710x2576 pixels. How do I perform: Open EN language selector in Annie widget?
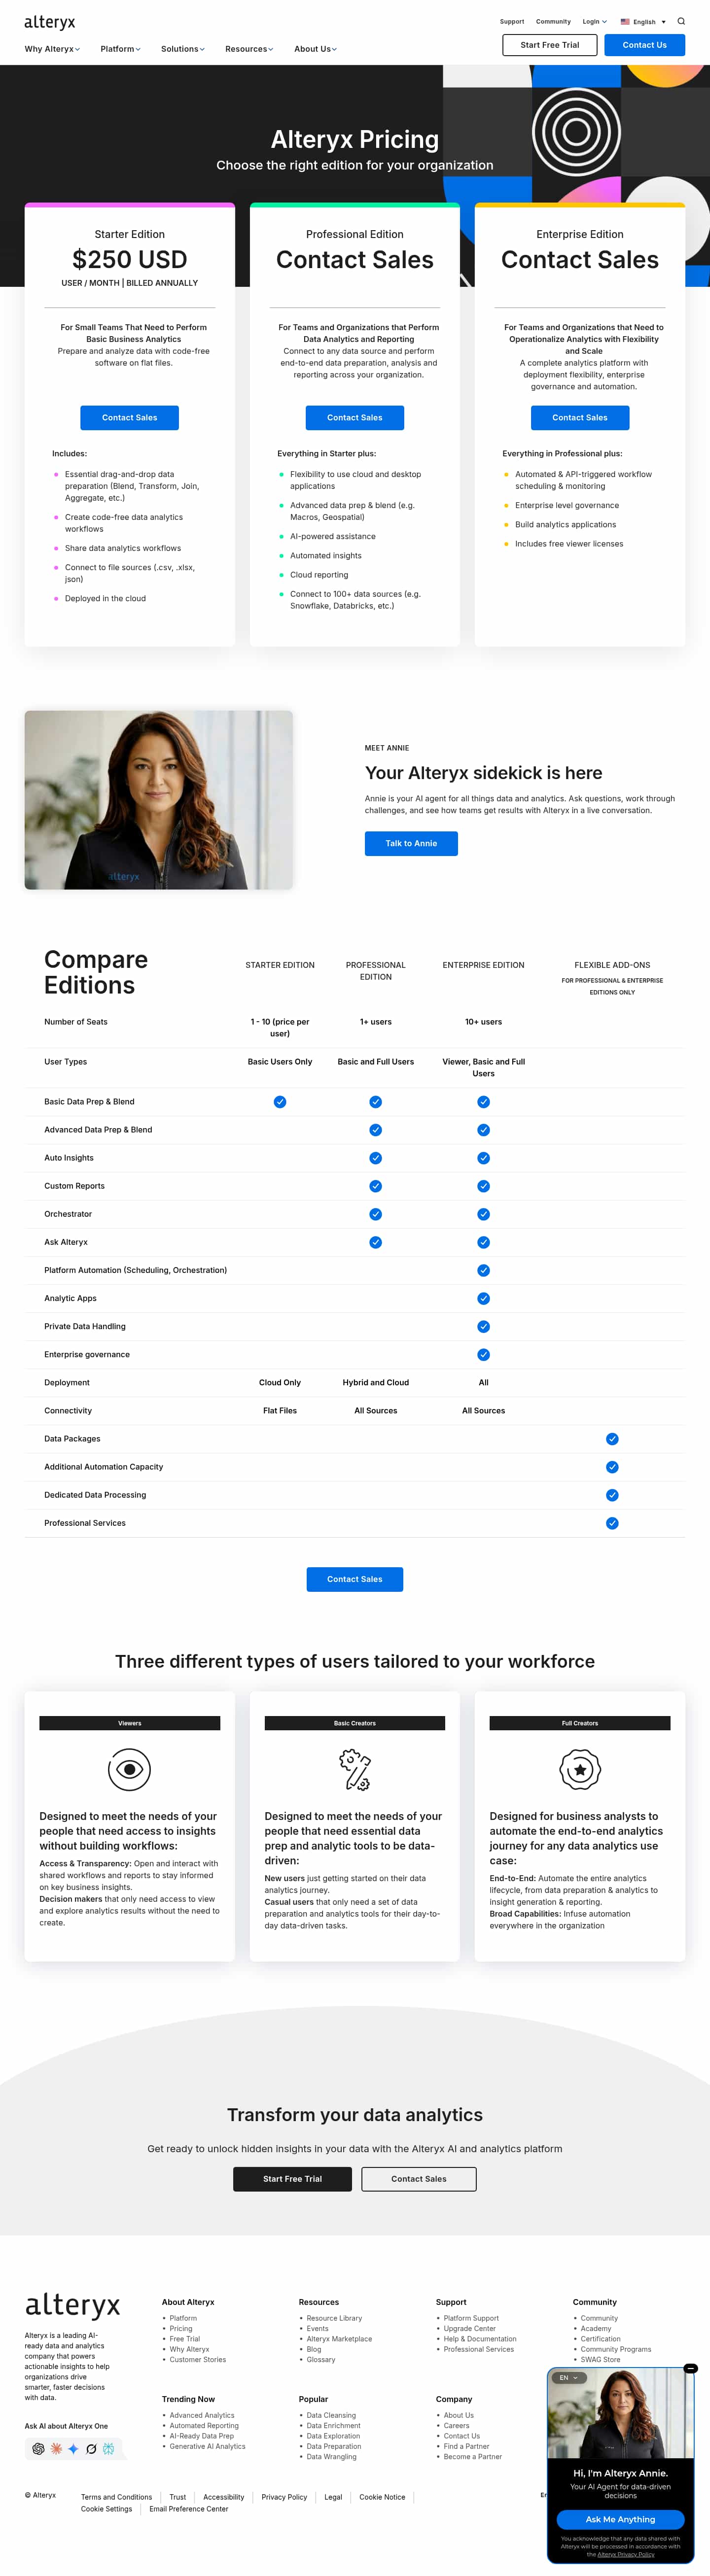coord(569,2377)
